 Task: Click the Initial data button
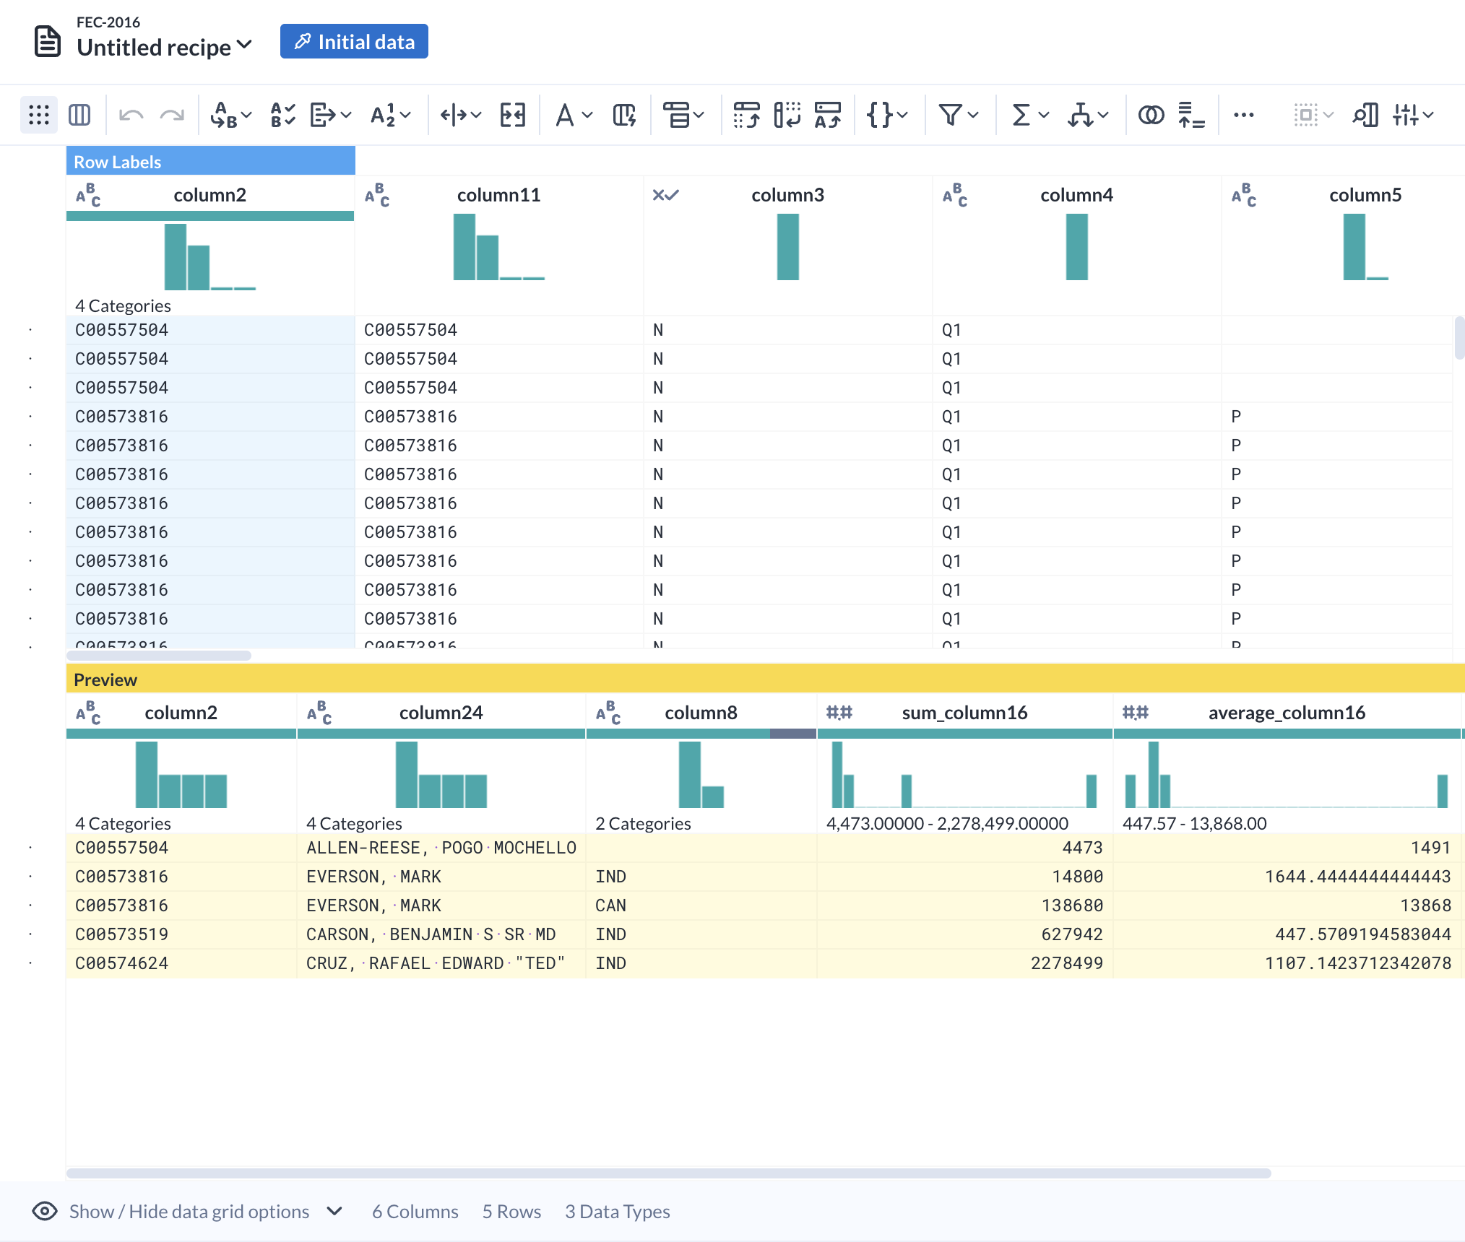(354, 41)
